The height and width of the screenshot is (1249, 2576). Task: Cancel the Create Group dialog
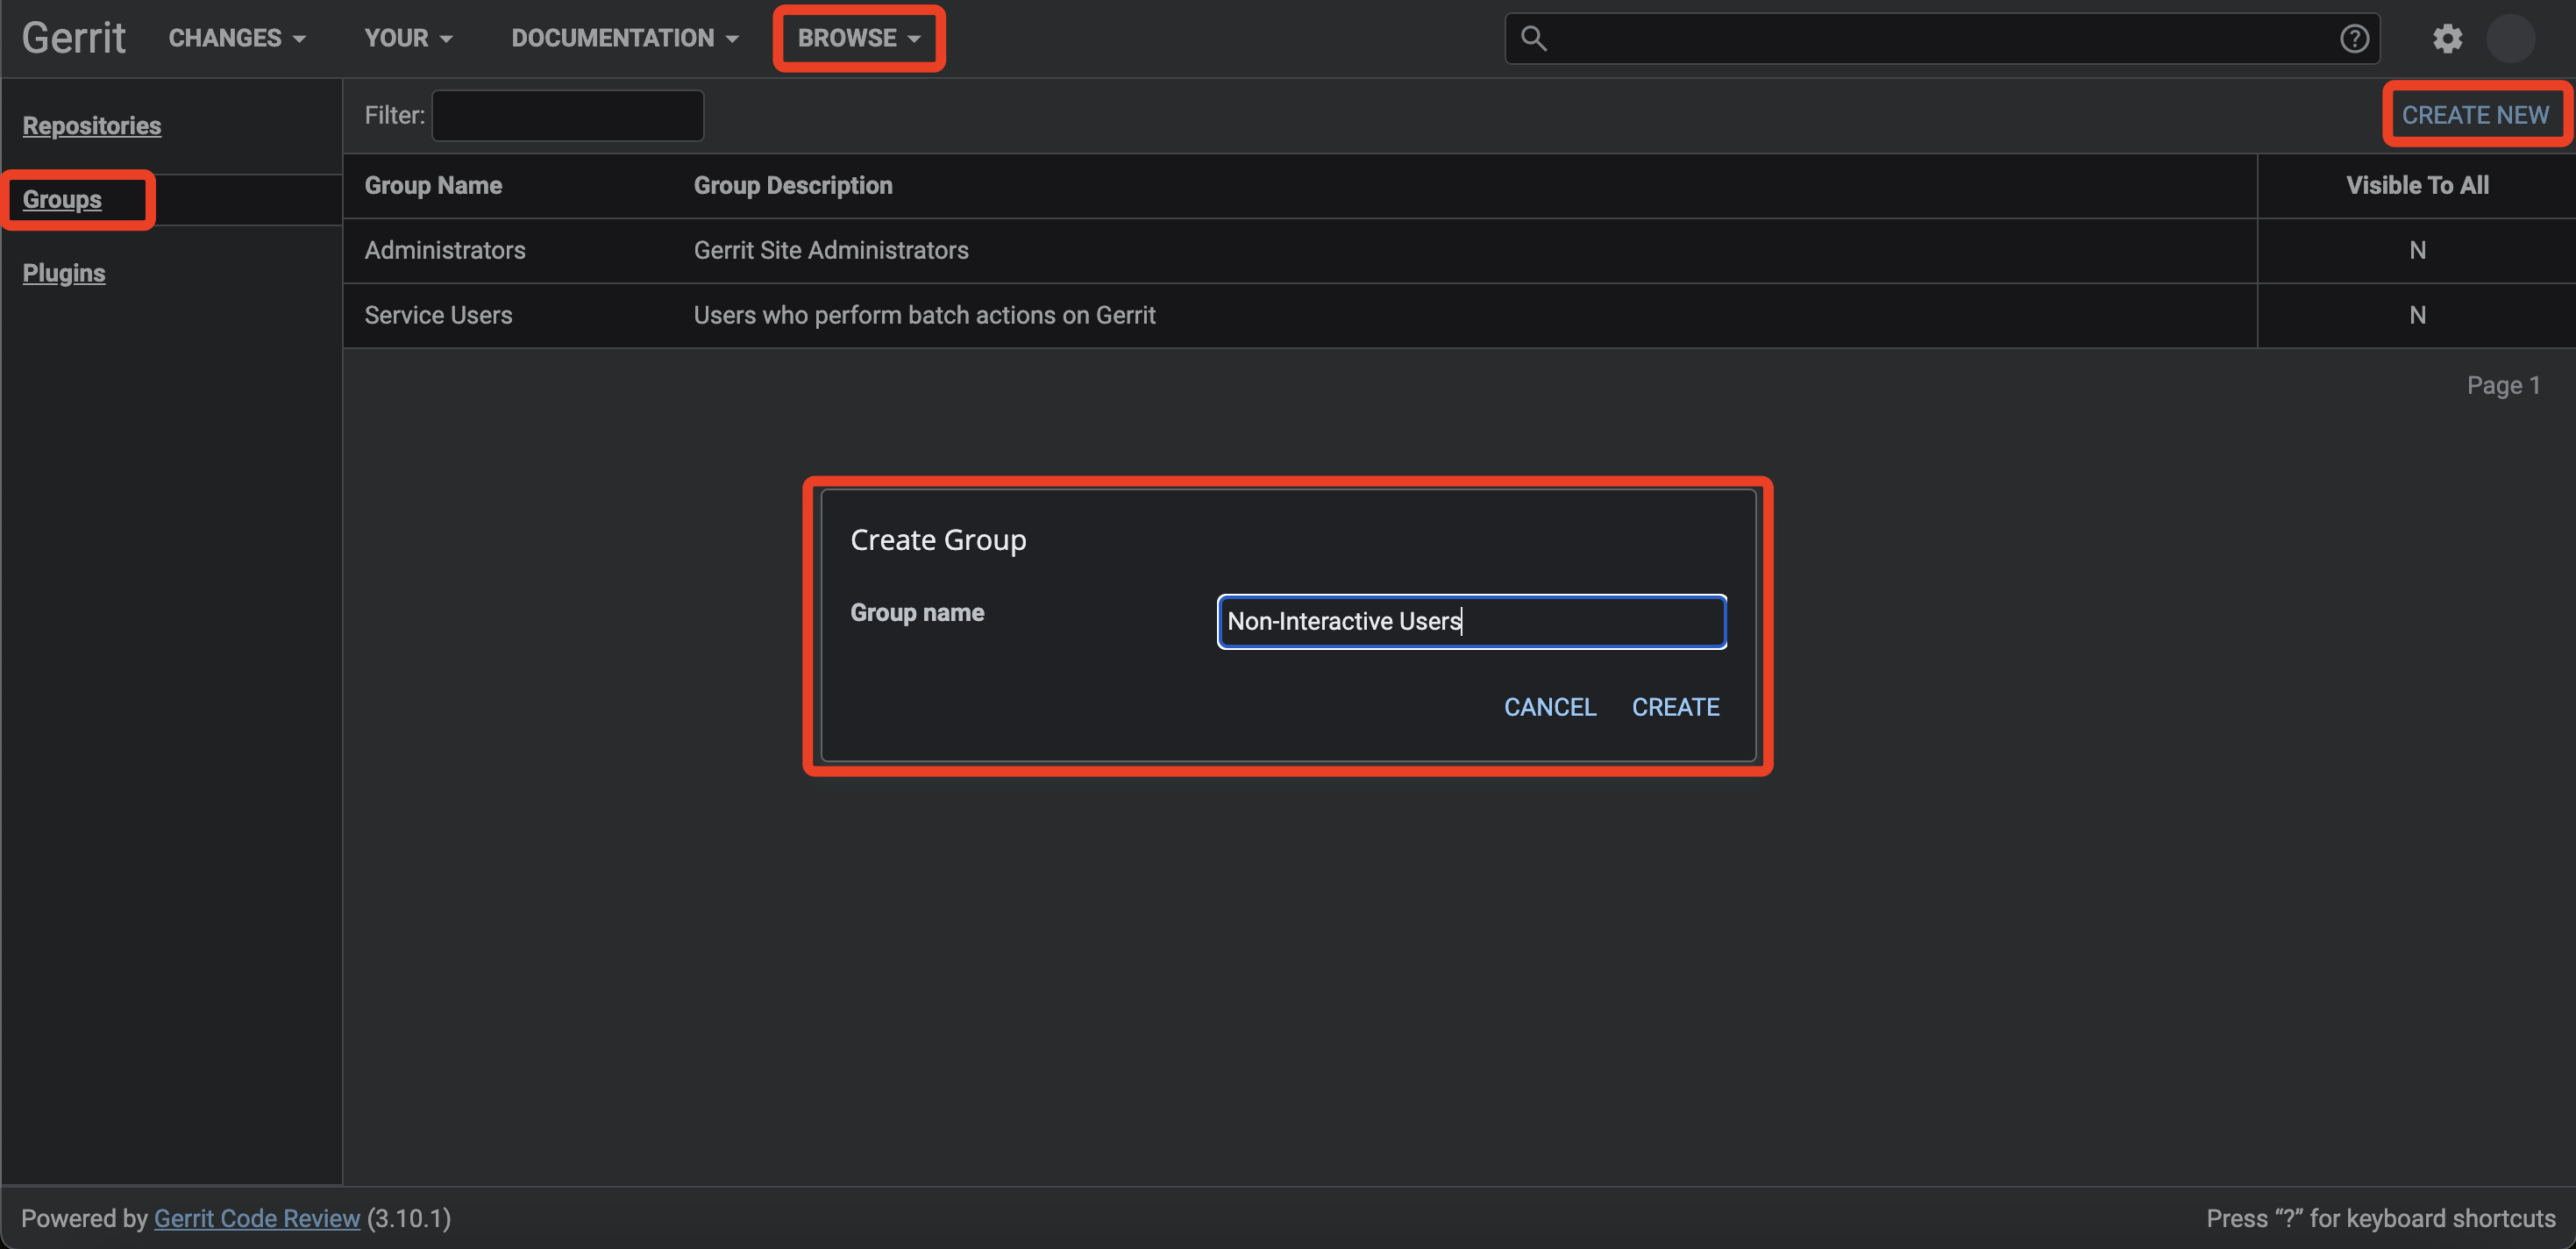[x=1549, y=707]
